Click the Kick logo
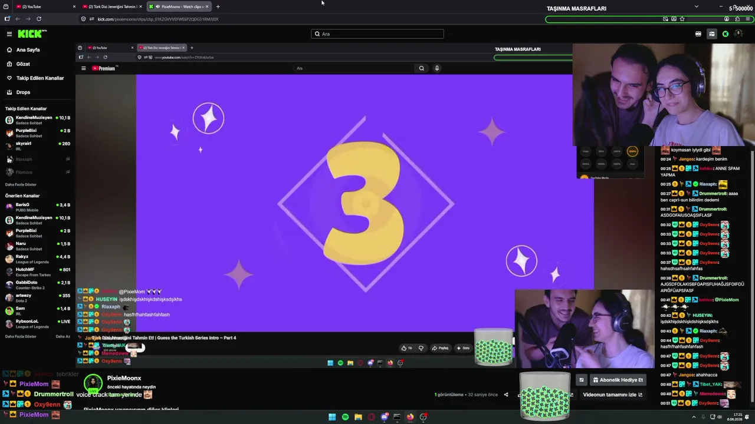 31,34
